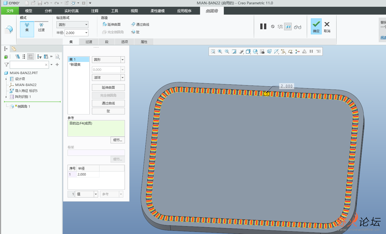Open the display style sphere icon
The width and height of the screenshot is (386, 234).
pos(241,51)
